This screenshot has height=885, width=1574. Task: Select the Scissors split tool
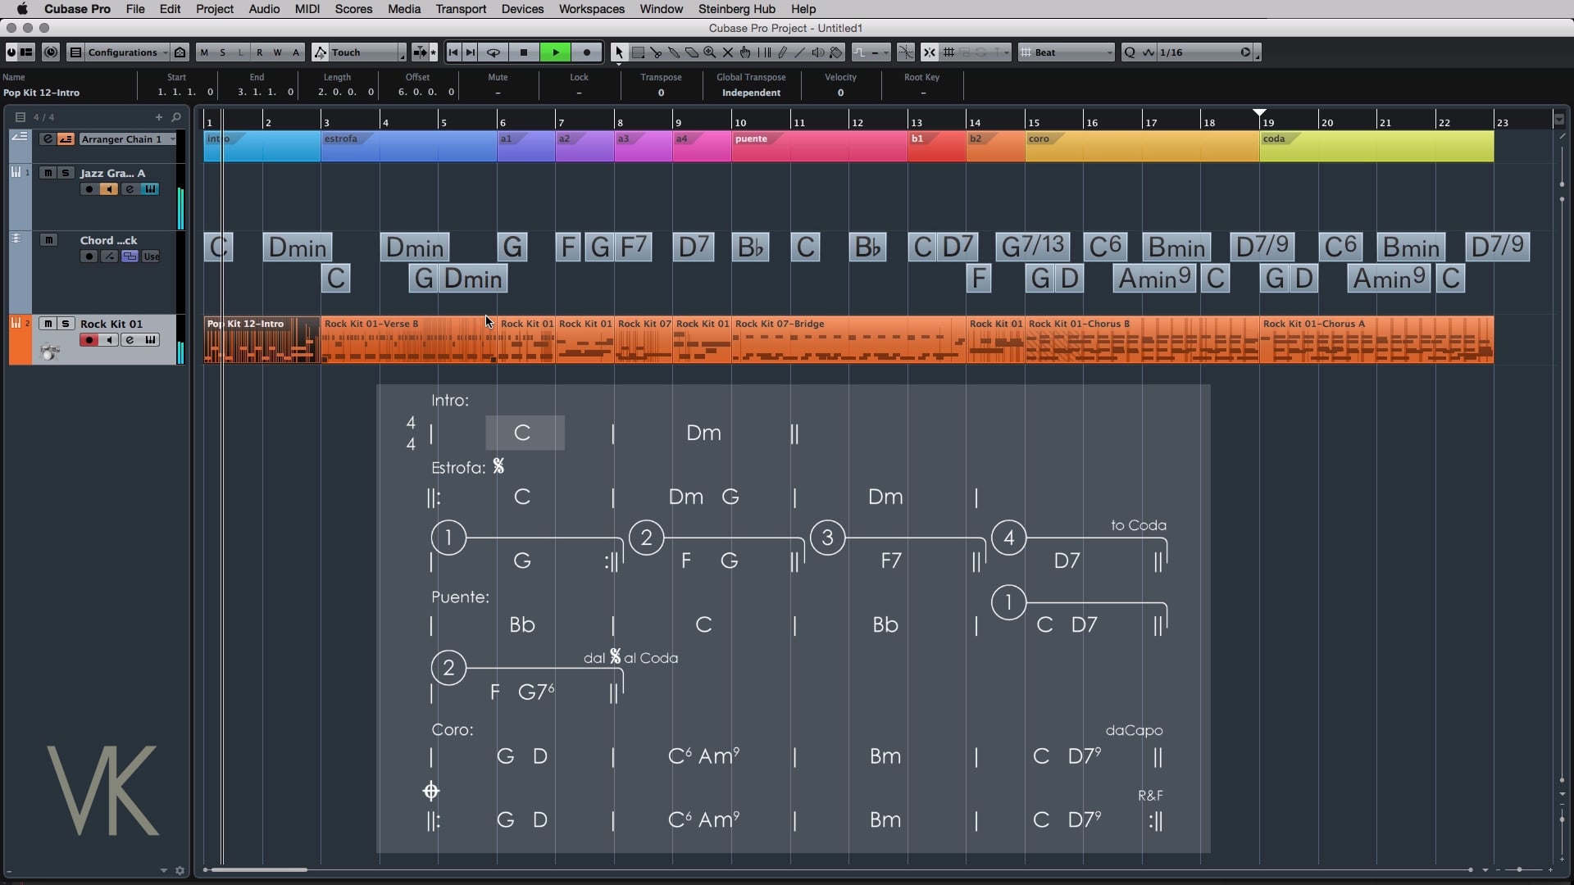point(656,52)
